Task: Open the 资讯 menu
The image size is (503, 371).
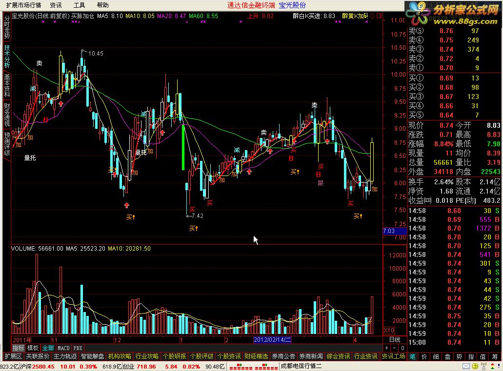Action: click(x=56, y=5)
